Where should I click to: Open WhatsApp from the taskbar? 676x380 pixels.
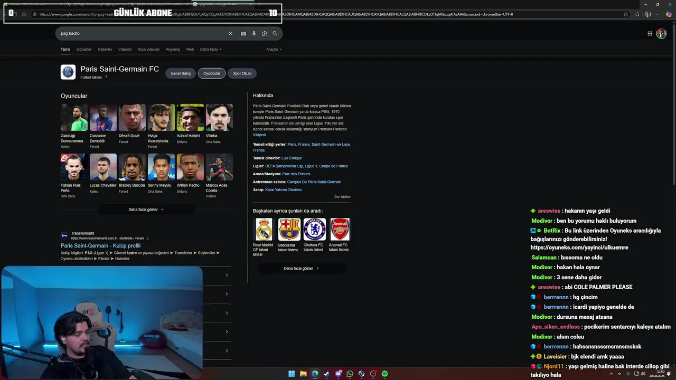tap(350, 374)
